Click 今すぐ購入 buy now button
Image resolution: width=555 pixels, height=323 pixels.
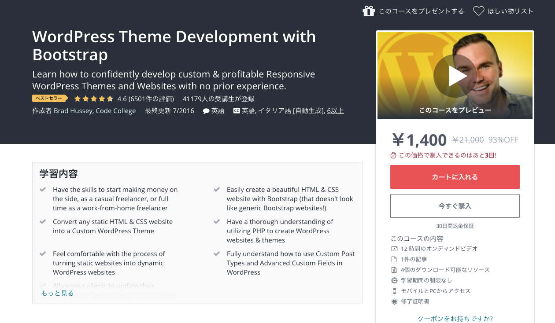pyautogui.click(x=455, y=206)
